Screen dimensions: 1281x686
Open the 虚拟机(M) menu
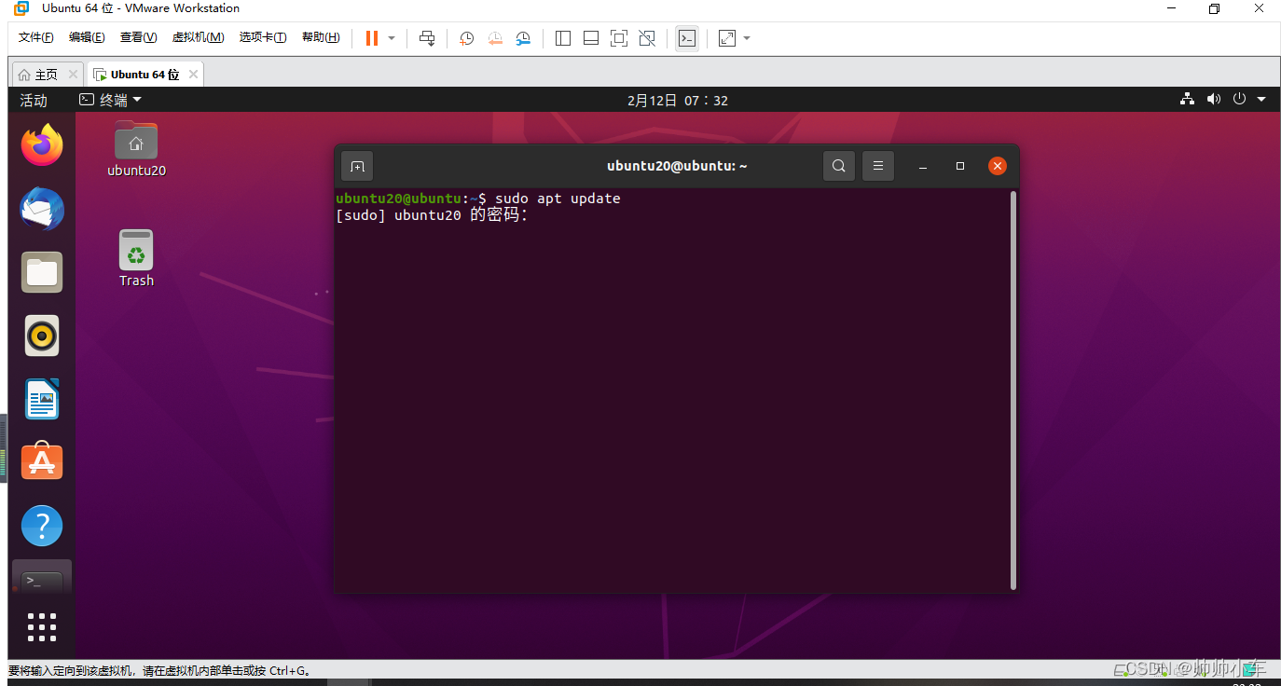[x=198, y=37]
